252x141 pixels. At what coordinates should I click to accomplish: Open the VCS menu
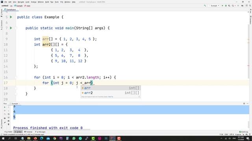click(61, 2)
